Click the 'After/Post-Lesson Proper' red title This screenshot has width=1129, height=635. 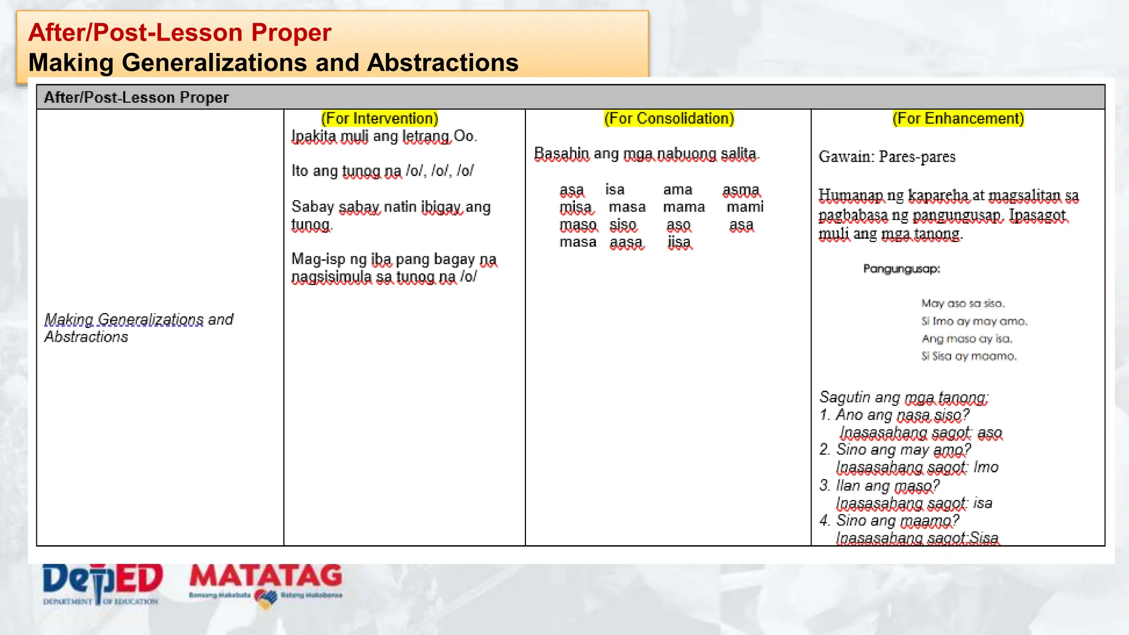point(180,33)
